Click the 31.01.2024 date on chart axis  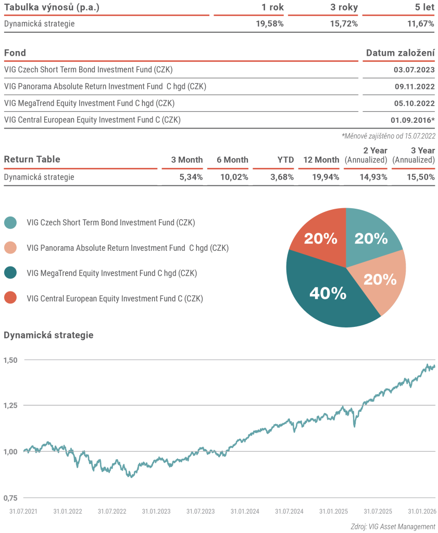[244, 511]
